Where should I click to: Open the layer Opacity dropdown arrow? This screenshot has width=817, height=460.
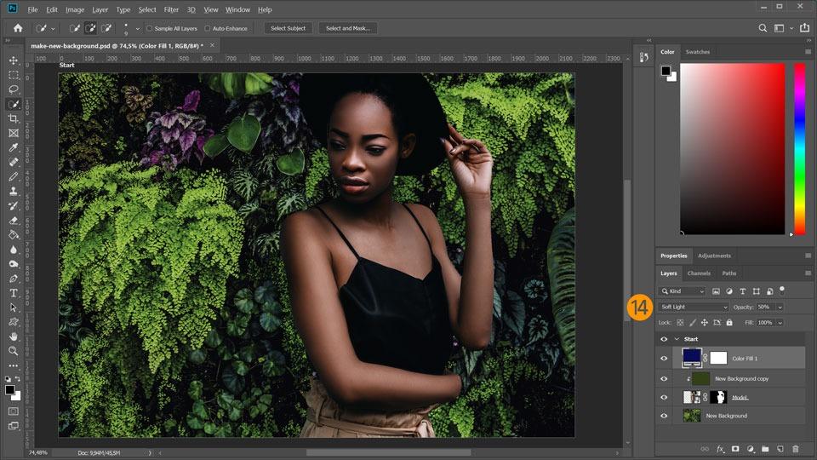click(x=780, y=307)
